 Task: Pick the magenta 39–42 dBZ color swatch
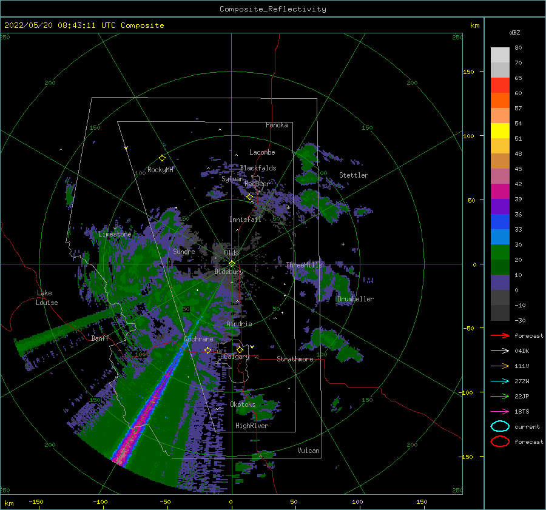pyautogui.click(x=500, y=192)
